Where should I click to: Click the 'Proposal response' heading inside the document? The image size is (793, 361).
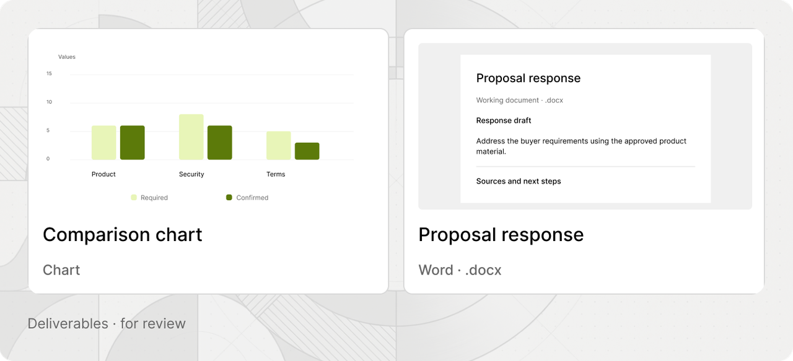point(528,79)
